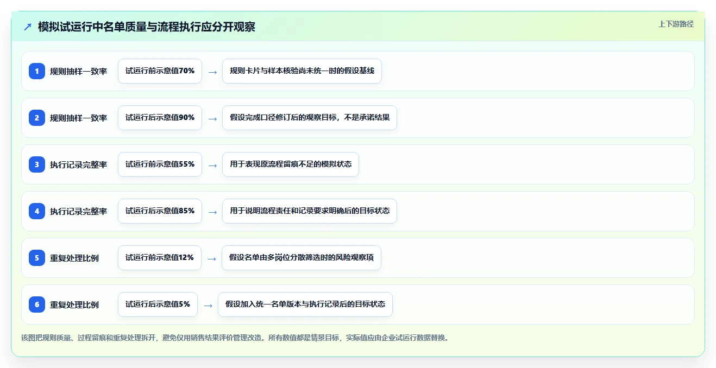The height and width of the screenshot is (368, 716).
Task: Click 规则抽样一致率 label in row 2
Action: (x=78, y=118)
